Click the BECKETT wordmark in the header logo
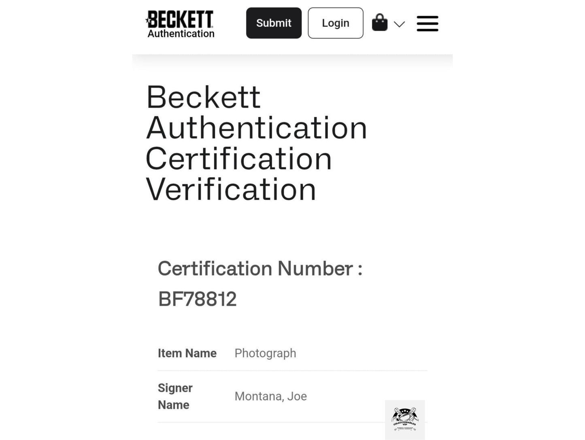 [181, 19]
